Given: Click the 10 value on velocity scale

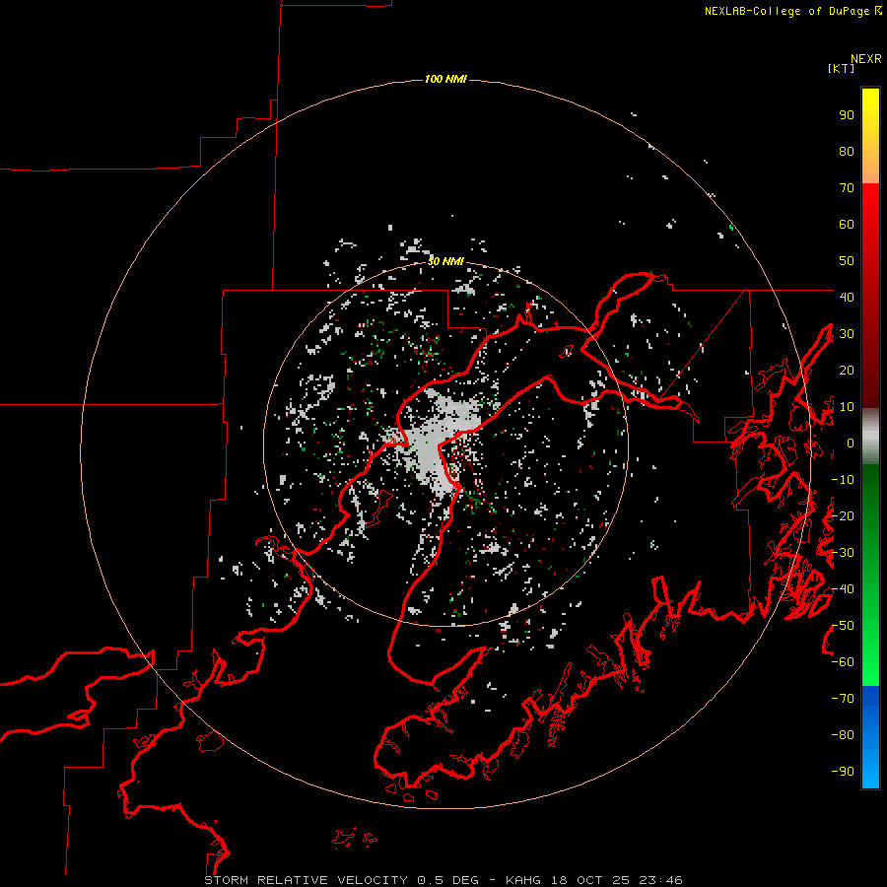Looking at the screenshot, I should pos(847,407).
